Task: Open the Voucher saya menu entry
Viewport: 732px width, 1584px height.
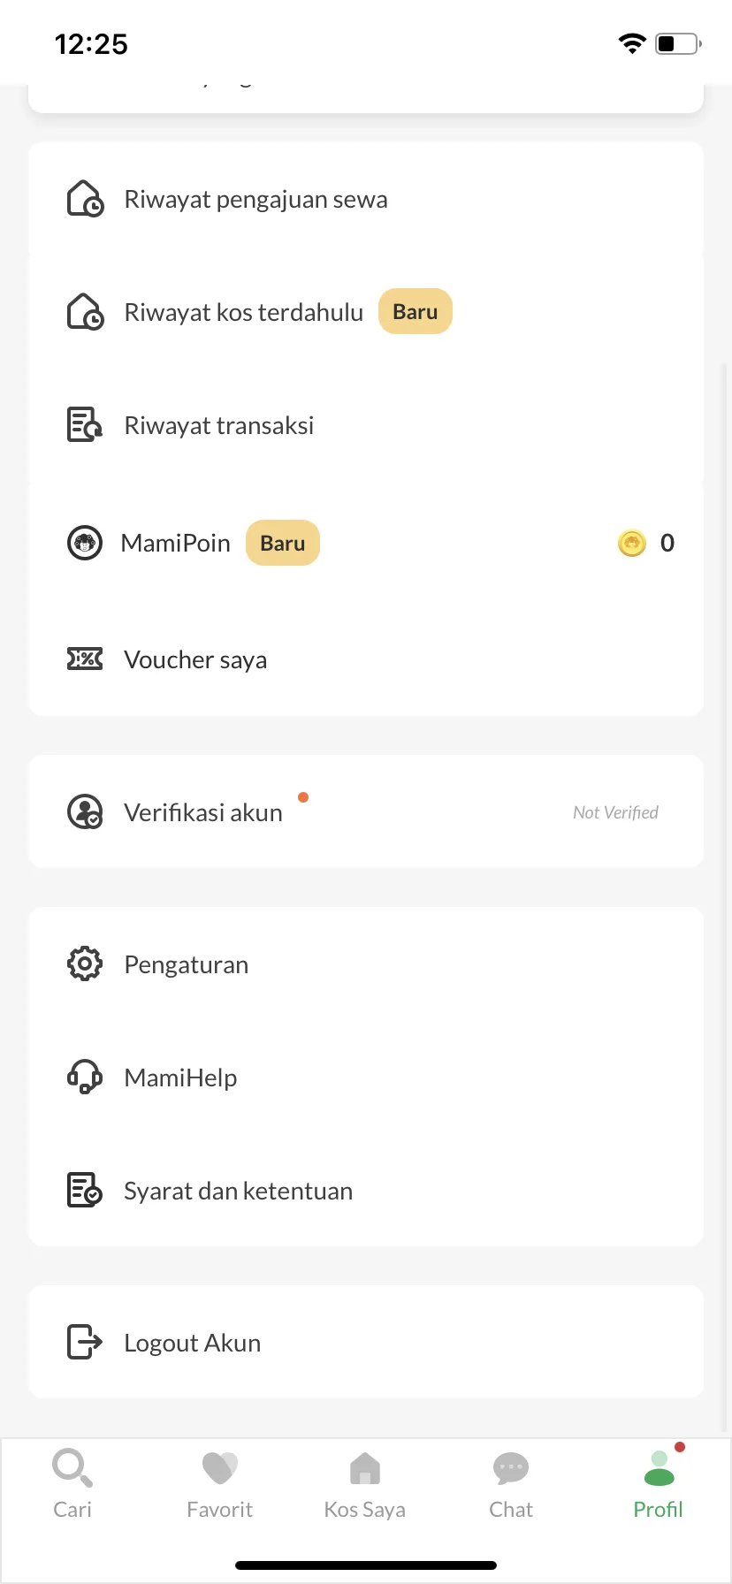Action: click(x=366, y=659)
